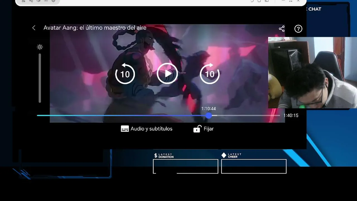Viewport: 357px width, 201px height.
Task: Click the brightness sun icon
Action: [40, 47]
